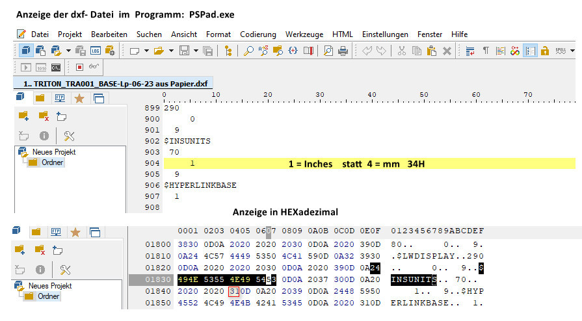Image resolution: width=582 pixels, height=321 pixels.
Task: Open the Codierung menu
Action: pyautogui.click(x=258, y=34)
